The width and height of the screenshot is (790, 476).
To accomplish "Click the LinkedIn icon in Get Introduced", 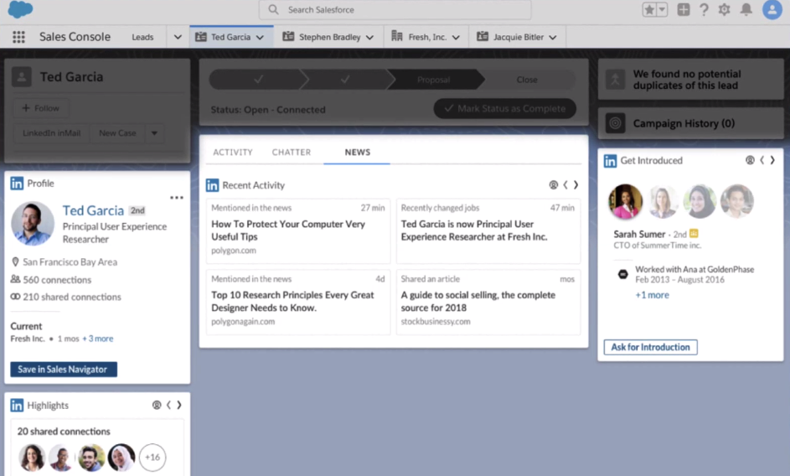I will point(610,161).
